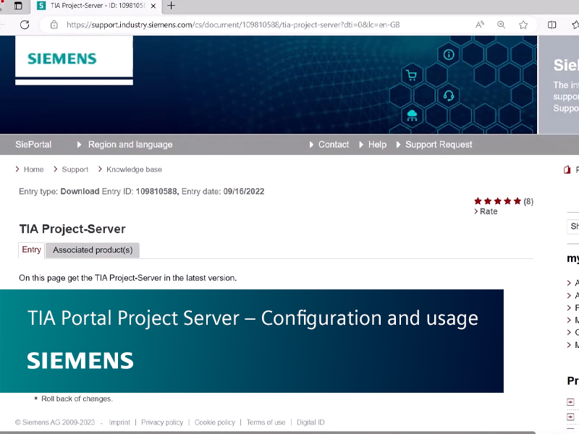Click inside the browser address bar
The width and height of the screenshot is (579, 434).
(217, 24)
